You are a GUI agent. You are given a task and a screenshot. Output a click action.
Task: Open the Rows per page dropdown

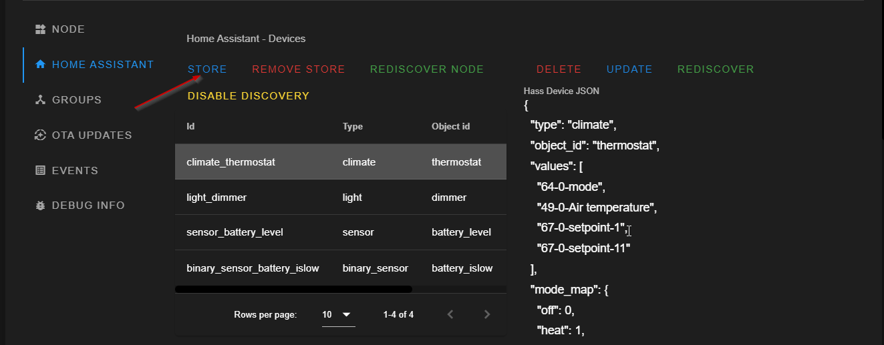tap(338, 314)
